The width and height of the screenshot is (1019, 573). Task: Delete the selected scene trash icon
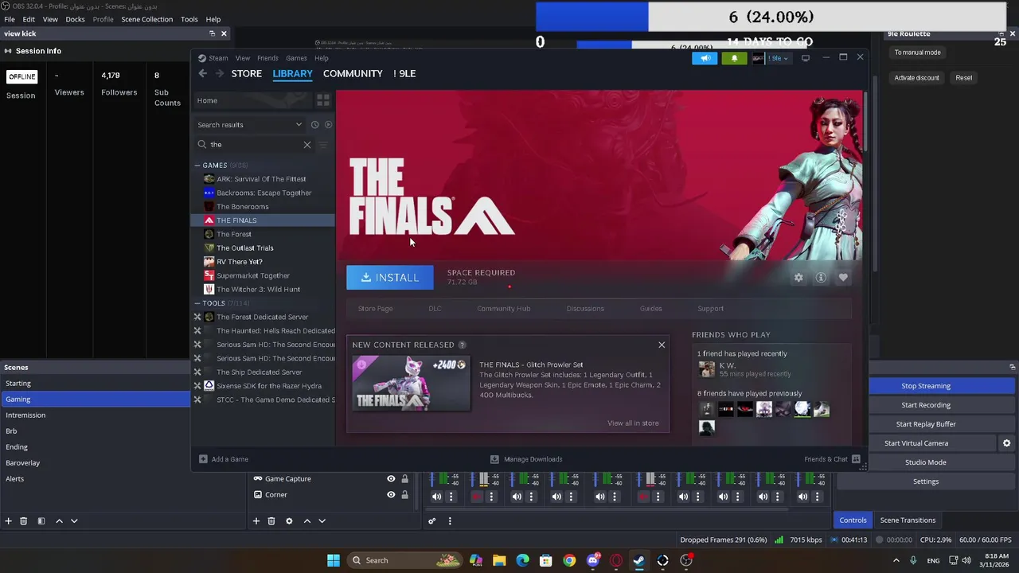[x=24, y=521]
